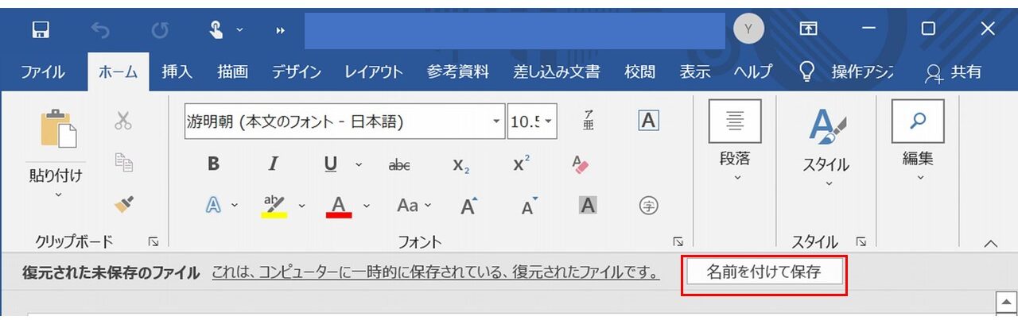Open the font name dropdown list
The height and width of the screenshot is (320, 1018).
click(x=497, y=121)
